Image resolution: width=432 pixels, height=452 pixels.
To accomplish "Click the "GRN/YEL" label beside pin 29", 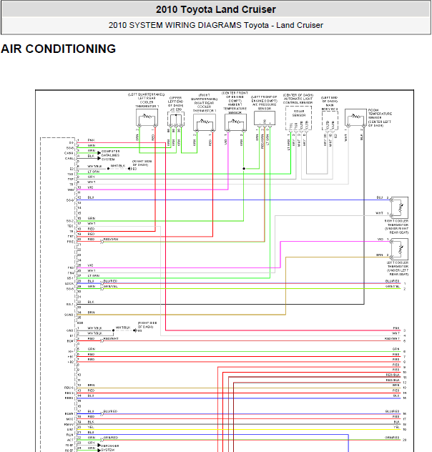I will [111, 286].
